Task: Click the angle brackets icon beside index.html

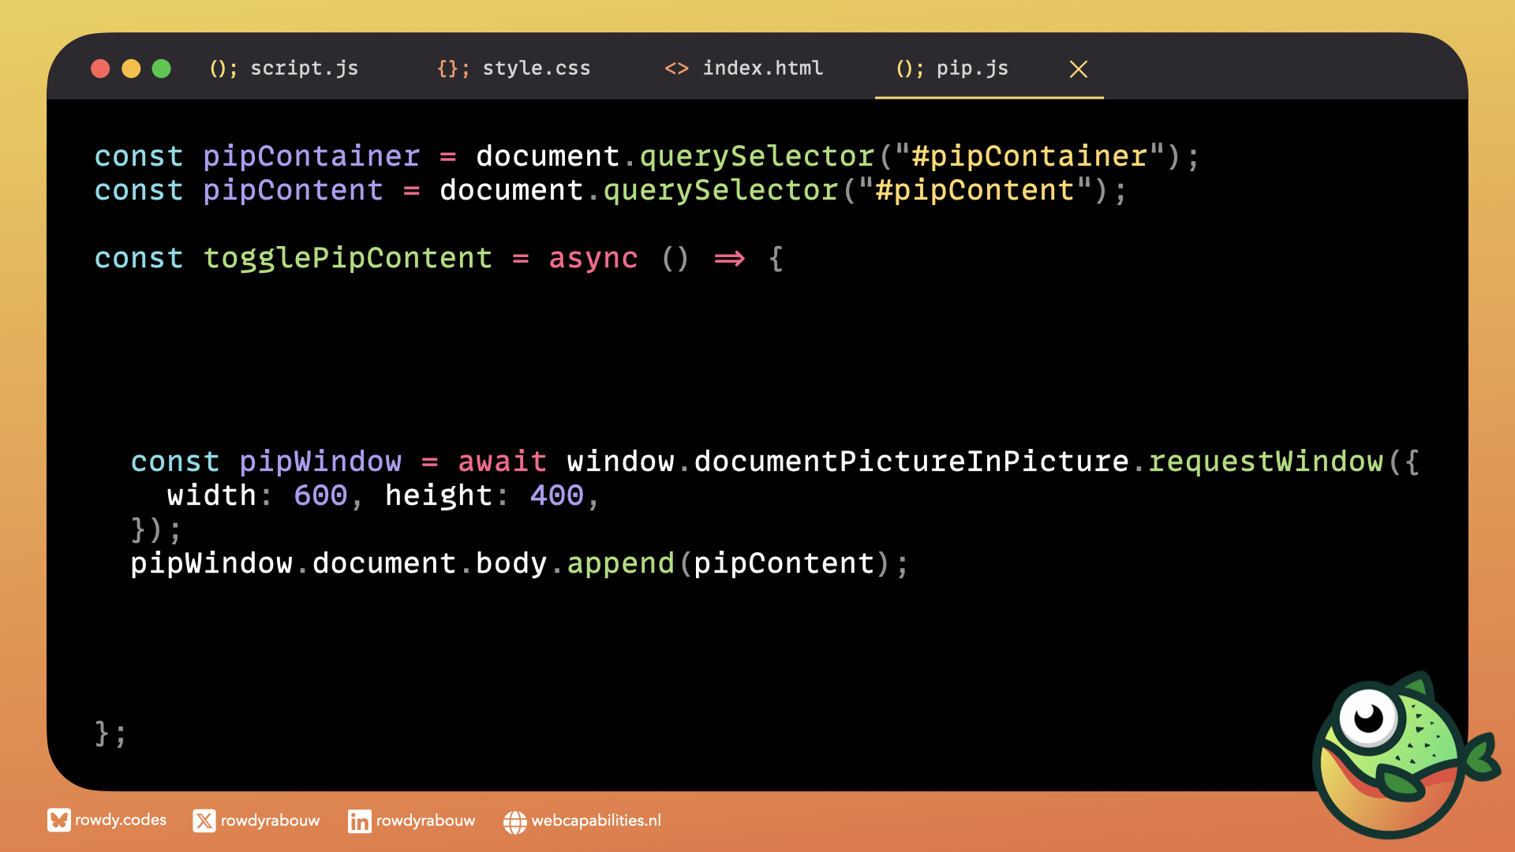Action: tap(676, 69)
